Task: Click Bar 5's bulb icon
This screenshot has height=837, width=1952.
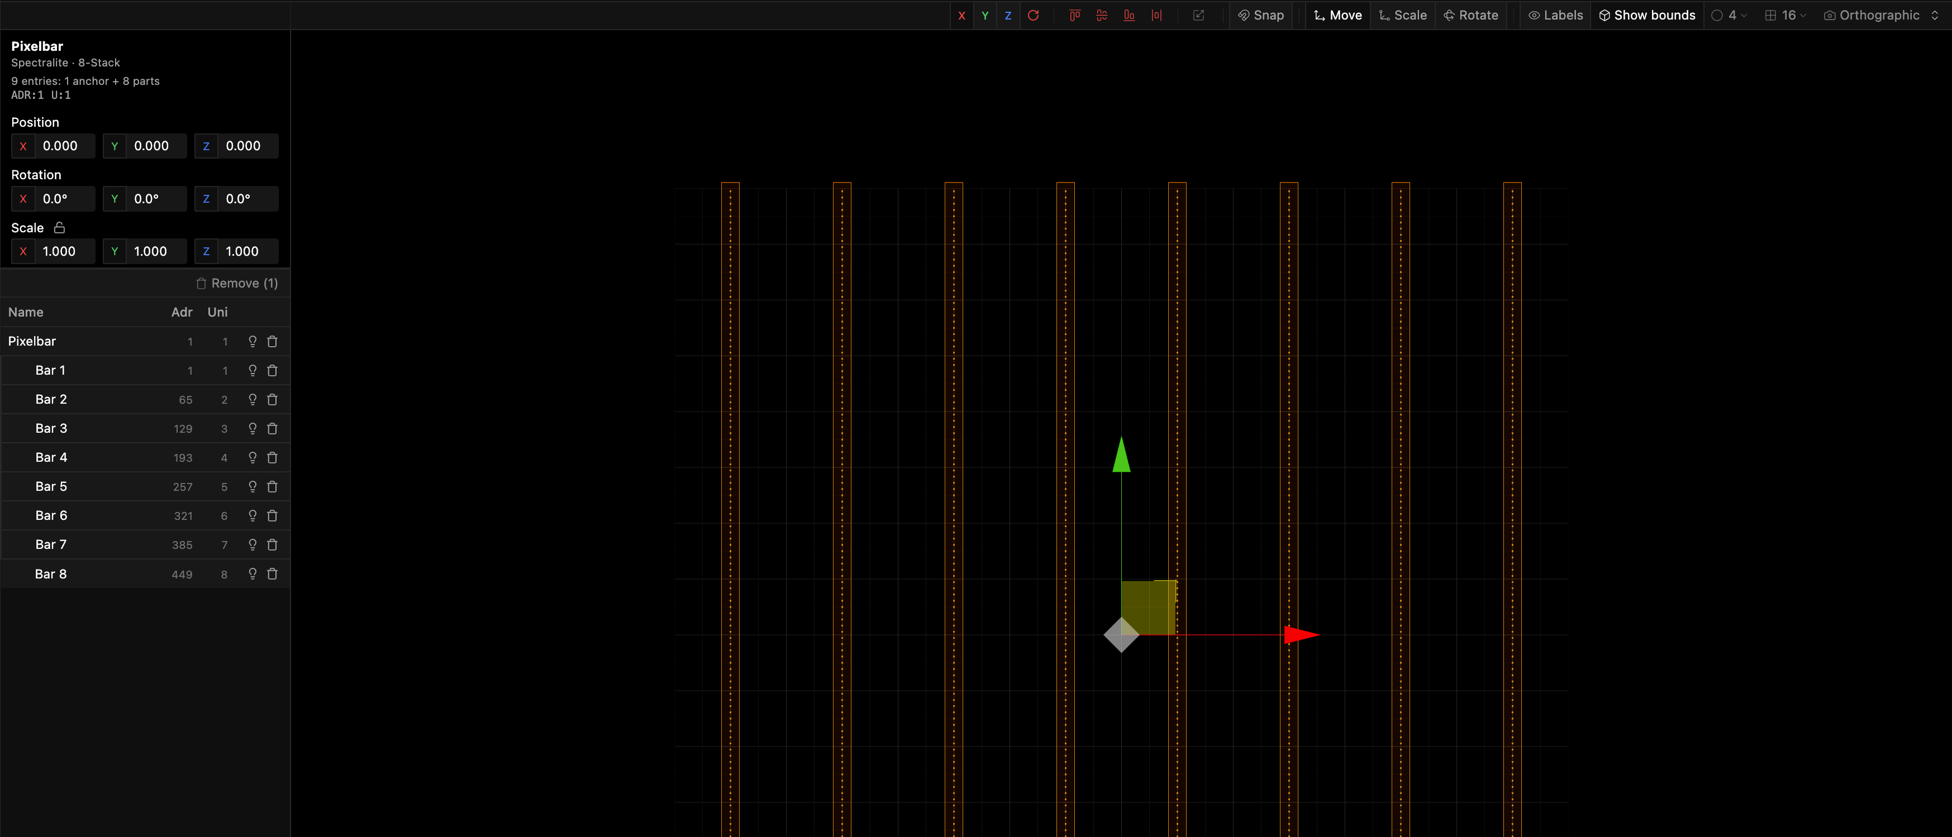Action: 253,487
